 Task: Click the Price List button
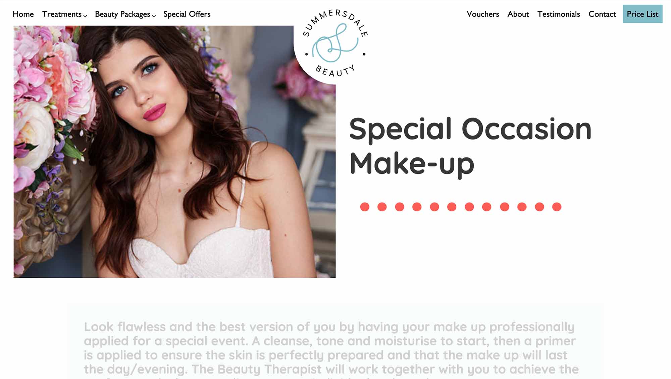642,14
